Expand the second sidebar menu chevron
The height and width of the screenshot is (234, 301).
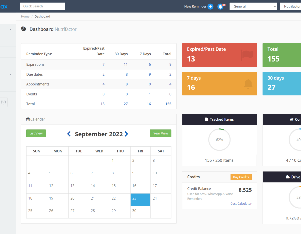coord(10,75)
